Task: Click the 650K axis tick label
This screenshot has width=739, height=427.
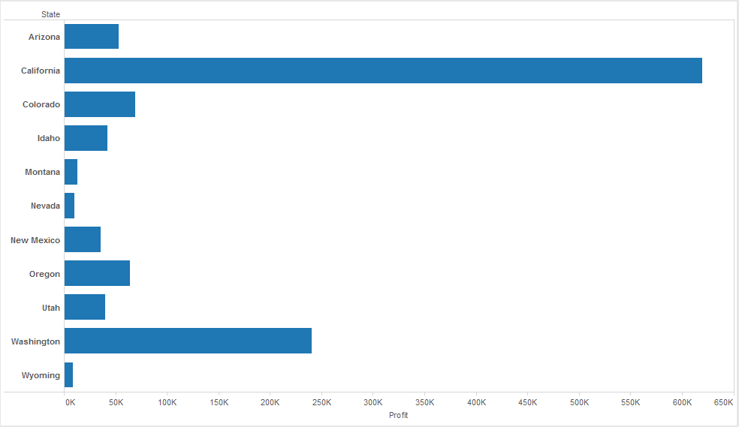Action: click(x=723, y=403)
